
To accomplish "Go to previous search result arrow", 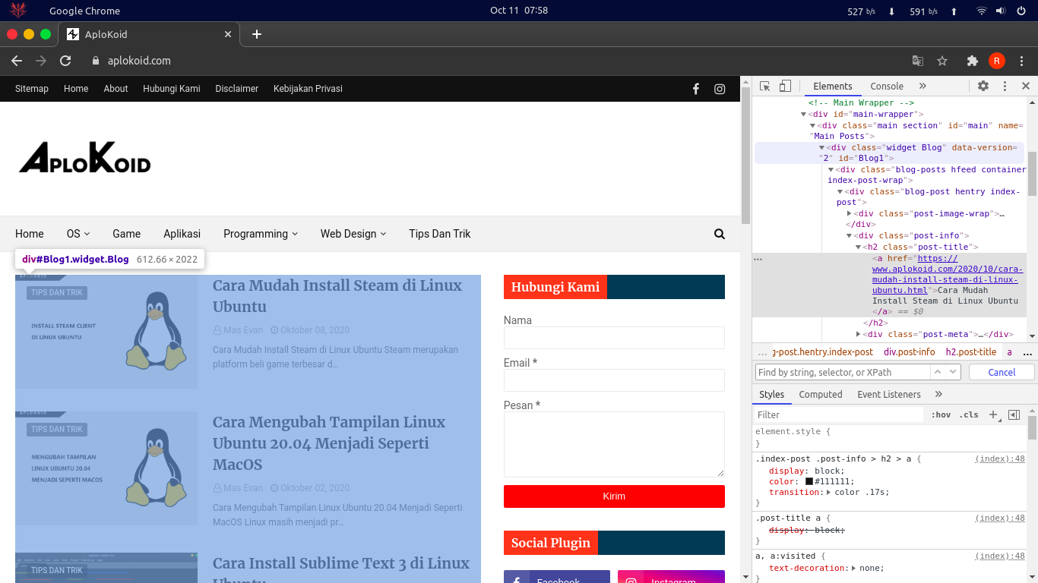I will coord(938,372).
